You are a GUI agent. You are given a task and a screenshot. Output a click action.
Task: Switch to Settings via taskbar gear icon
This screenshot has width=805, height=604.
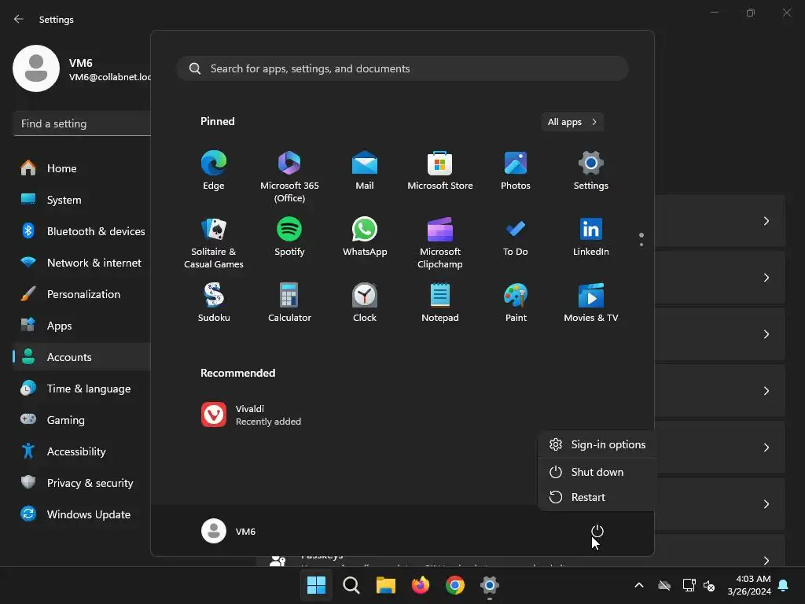coord(489,585)
